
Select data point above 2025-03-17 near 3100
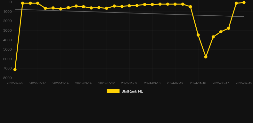pos(221,32)
